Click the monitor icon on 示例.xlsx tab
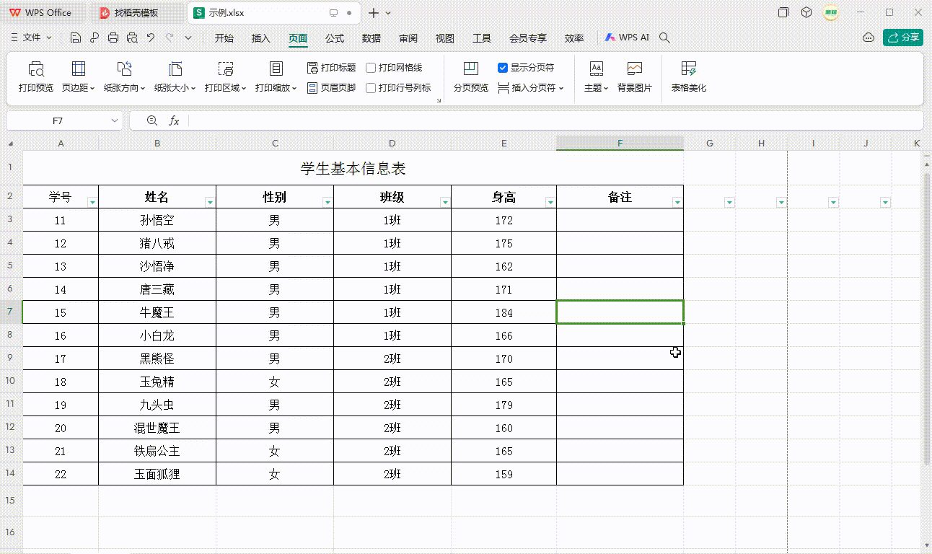The image size is (932, 554). (333, 13)
